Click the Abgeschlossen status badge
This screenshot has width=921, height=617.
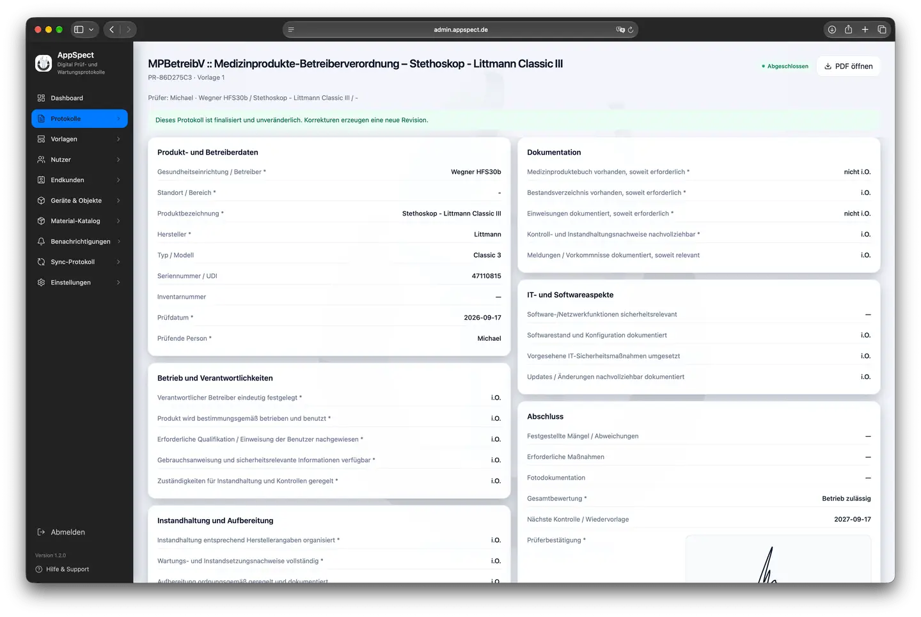(x=785, y=66)
